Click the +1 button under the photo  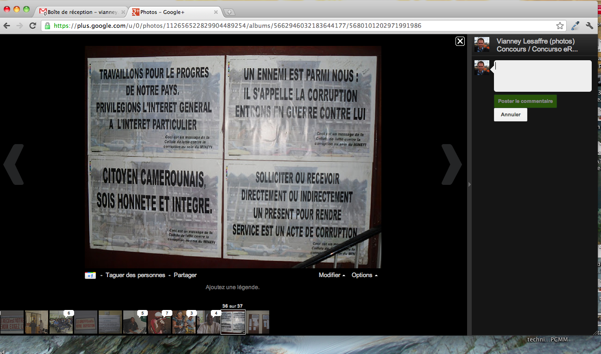click(x=90, y=275)
